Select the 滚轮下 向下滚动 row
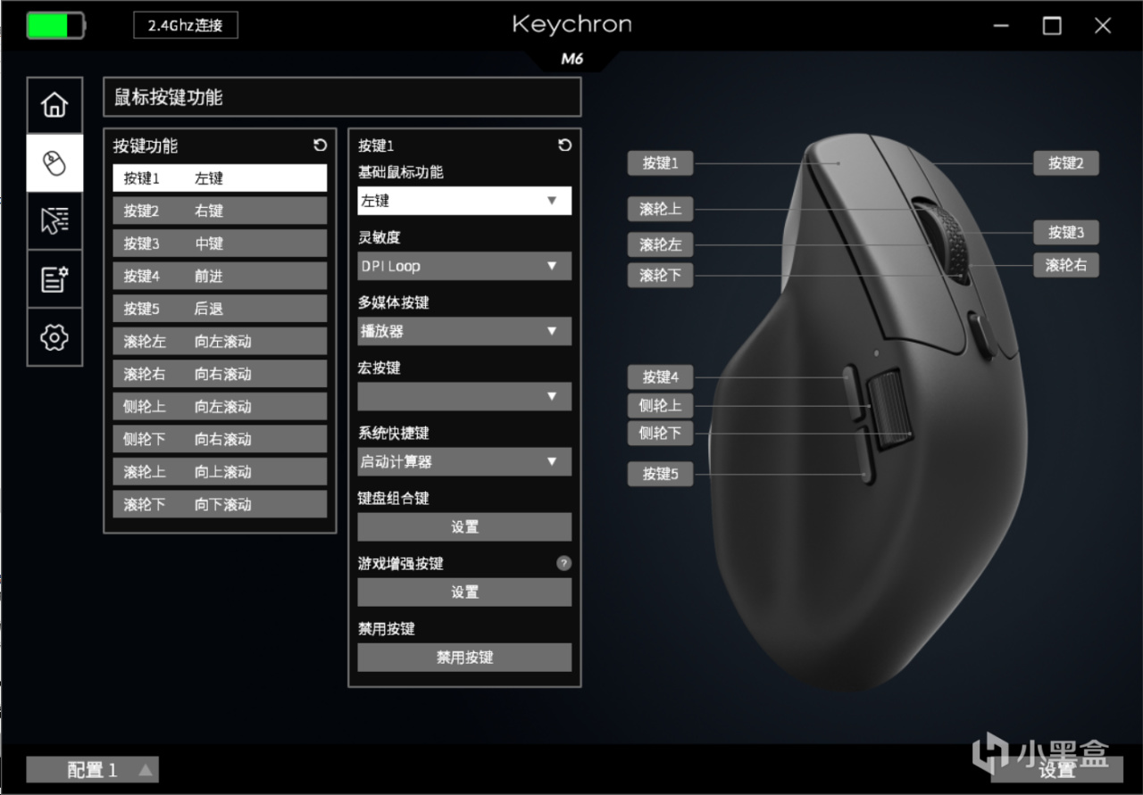This screenshot has width=1143, height=795. (x=220, y=504)
